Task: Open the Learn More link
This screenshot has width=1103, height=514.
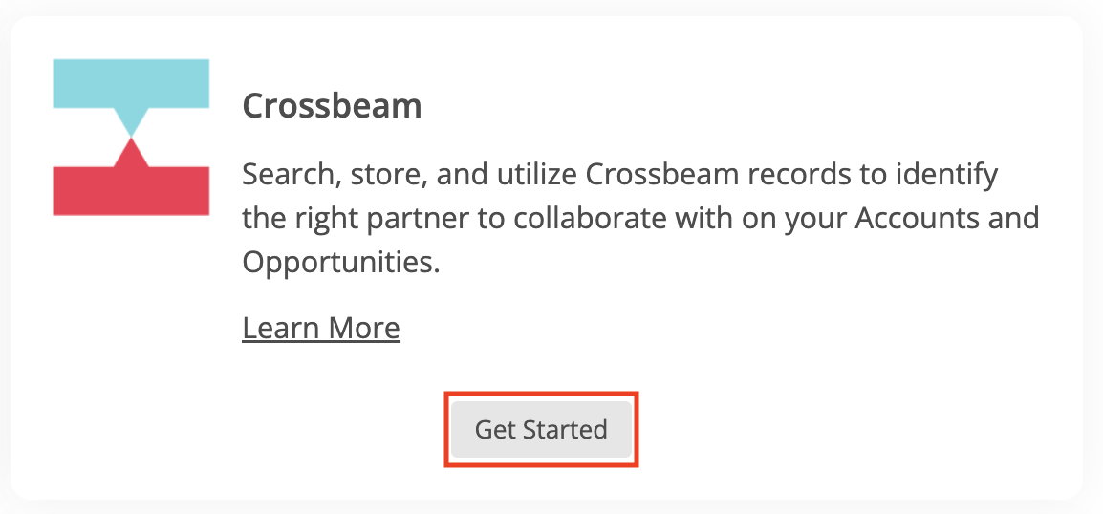Action: pos(321,328)
